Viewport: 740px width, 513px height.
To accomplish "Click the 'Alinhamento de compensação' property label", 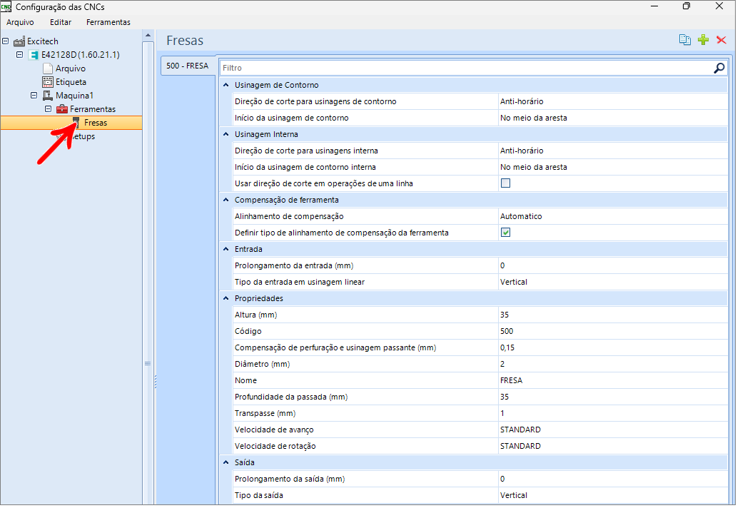I will point(289,217).
